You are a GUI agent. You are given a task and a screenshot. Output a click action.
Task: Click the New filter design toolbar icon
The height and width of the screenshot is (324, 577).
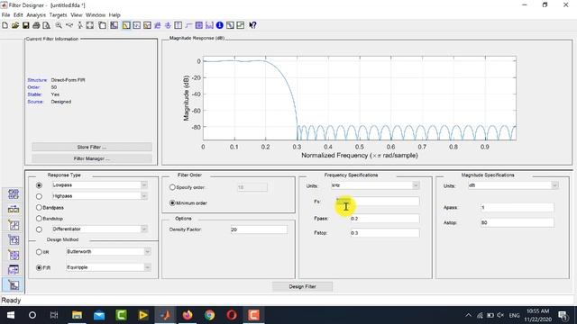point(5,25)
